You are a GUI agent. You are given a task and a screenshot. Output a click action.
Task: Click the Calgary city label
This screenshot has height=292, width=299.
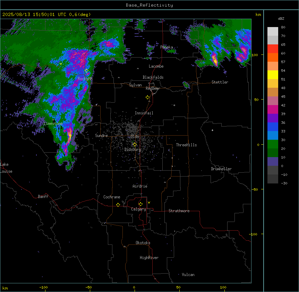tap(139, 209)
